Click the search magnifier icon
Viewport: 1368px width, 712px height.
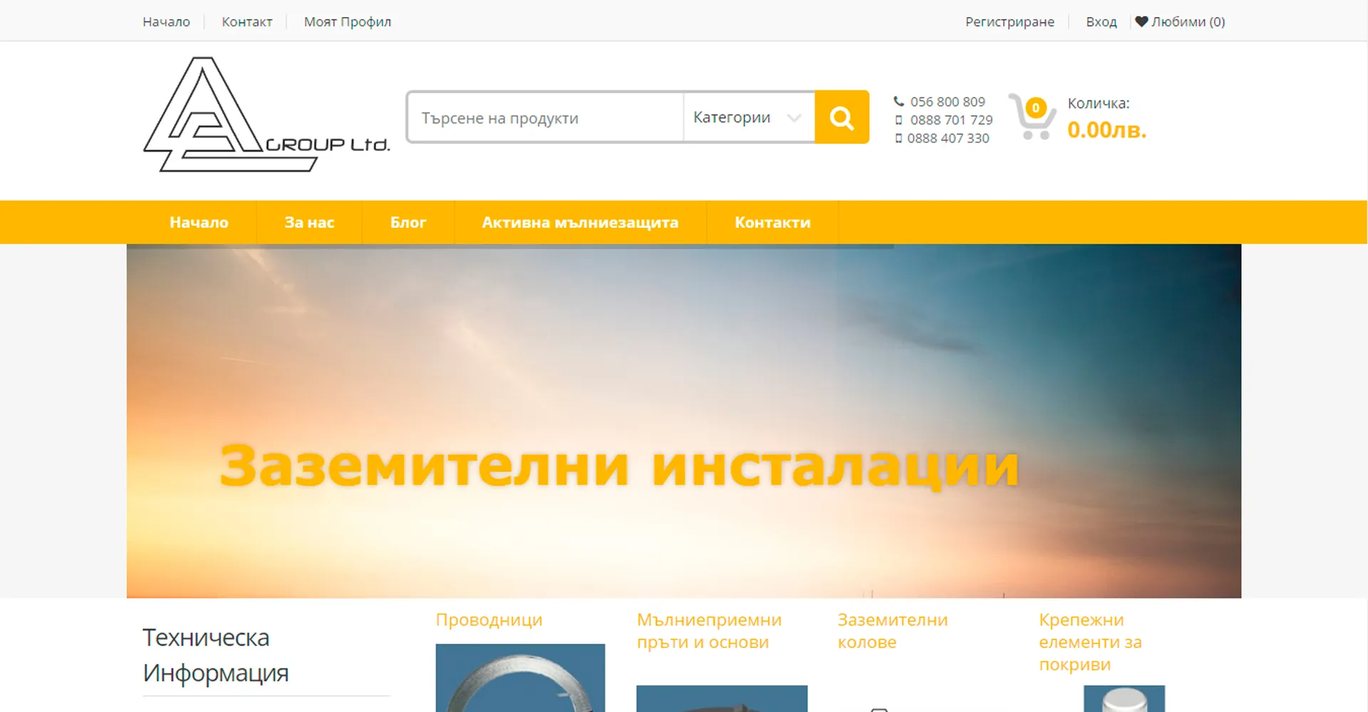pos(841,117)
